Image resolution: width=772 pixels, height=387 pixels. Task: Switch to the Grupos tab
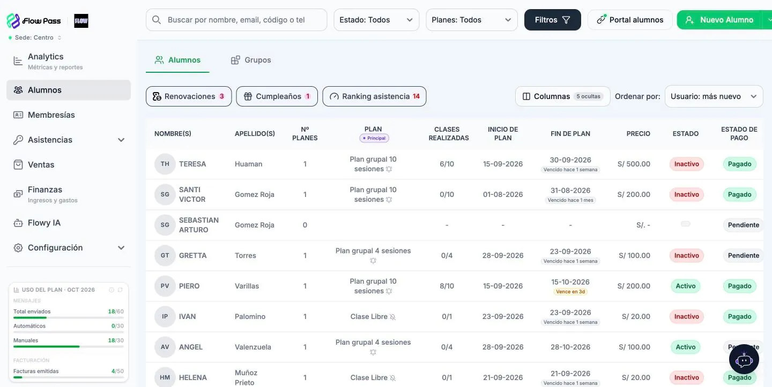[251, 60]
